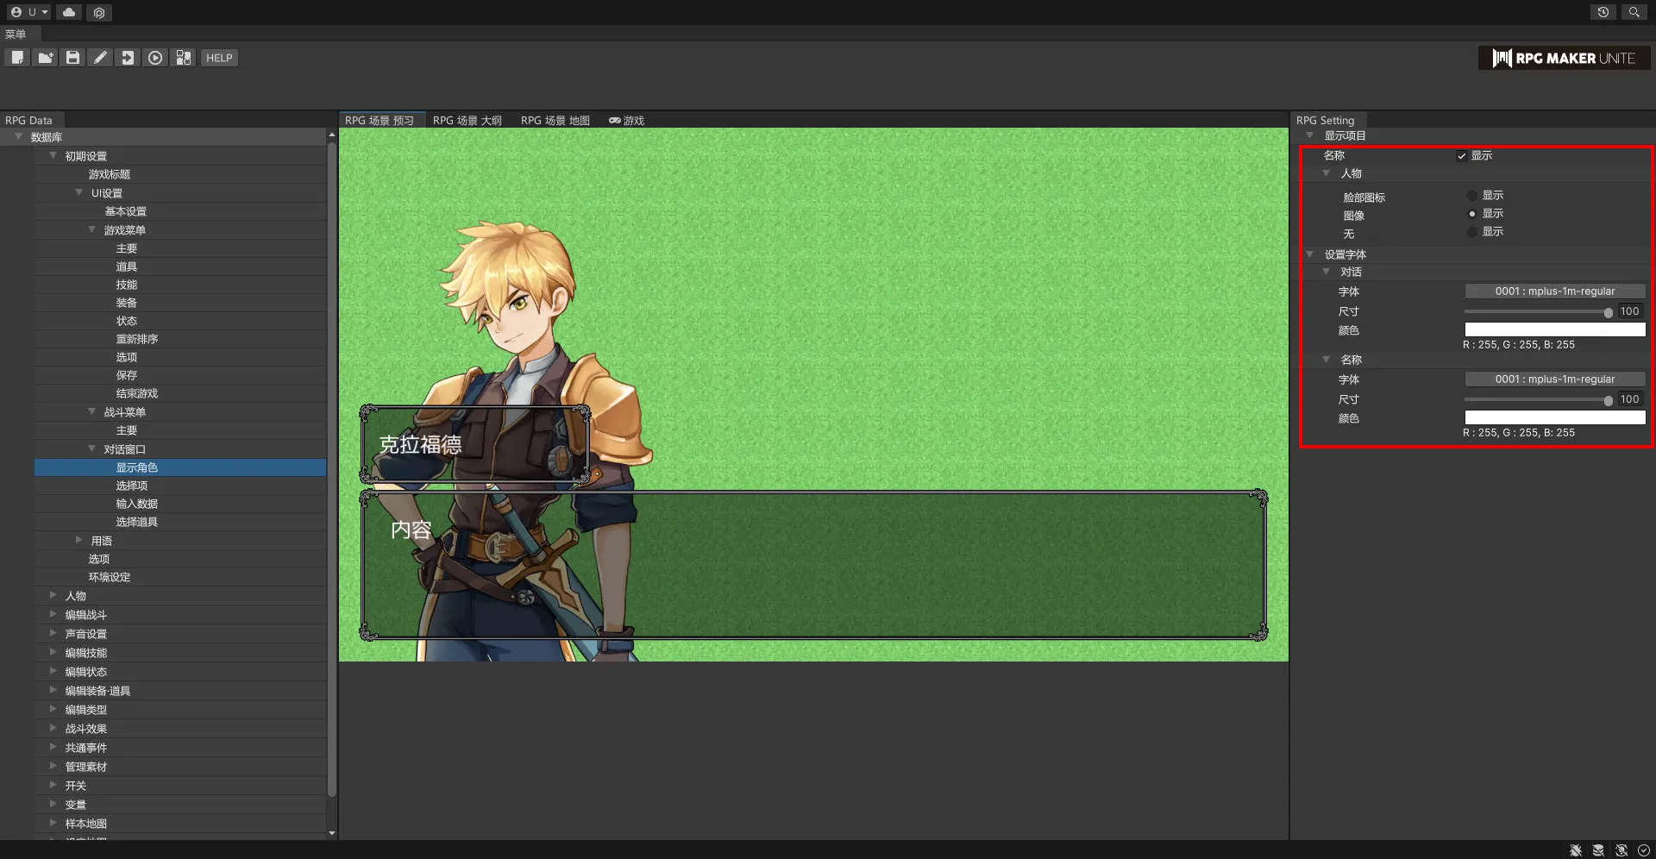Open the history clock icon
Screen dimensions: 1656x859
tap(1603, 12)
